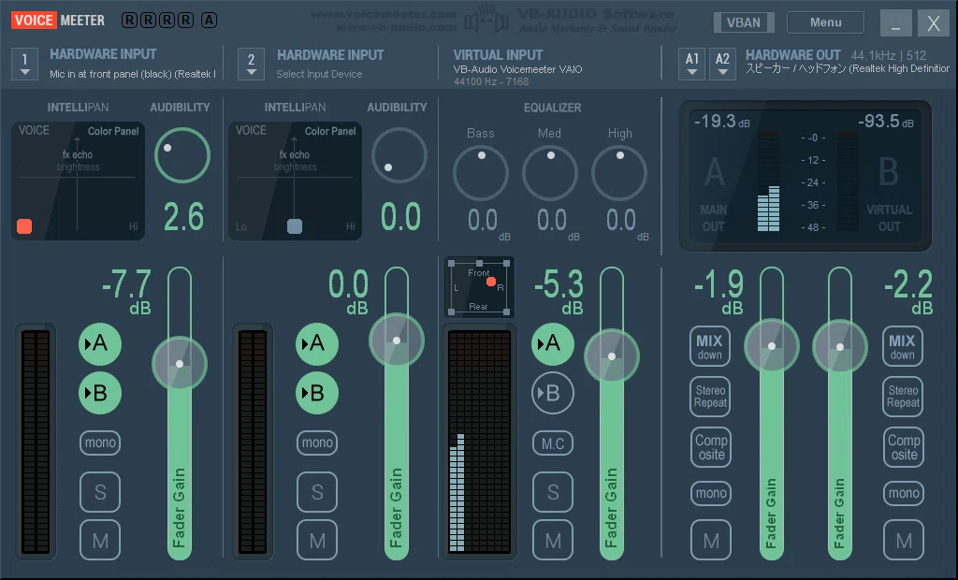Select MIX down mode for bus B
The image size is (958, 580).
[903, 346]
